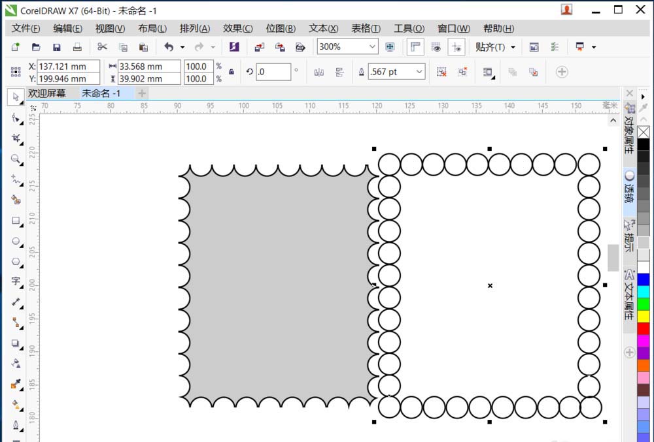Open the outline width dropdown showing .567 pt
The image size is (654, 442).
[x=419, y=72]
